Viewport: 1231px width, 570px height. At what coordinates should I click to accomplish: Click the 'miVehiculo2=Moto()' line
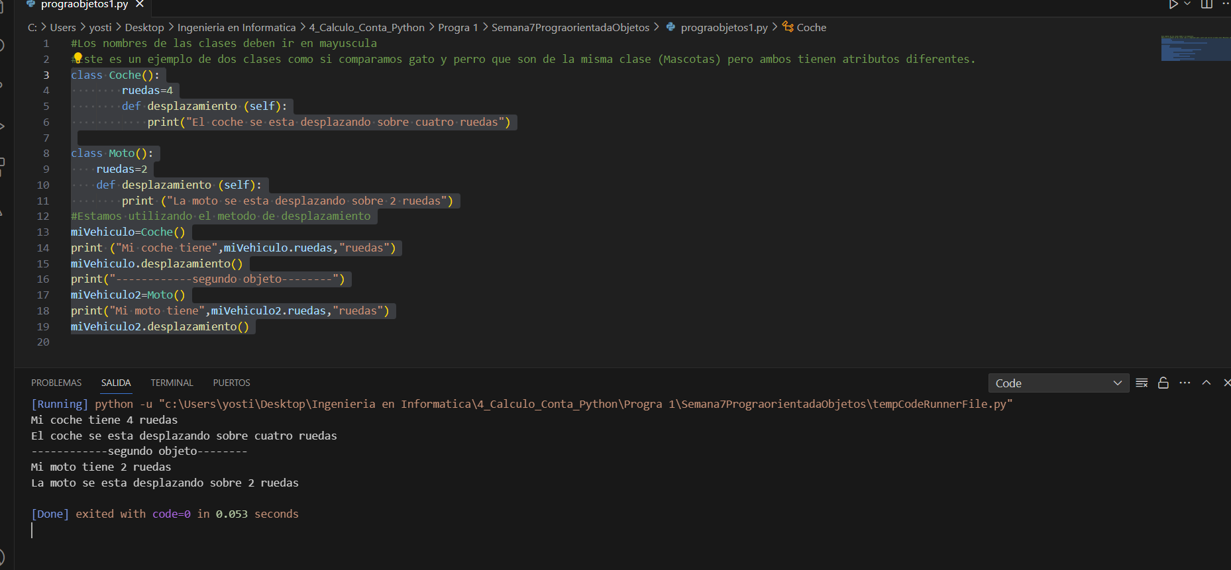pos(128,295)
